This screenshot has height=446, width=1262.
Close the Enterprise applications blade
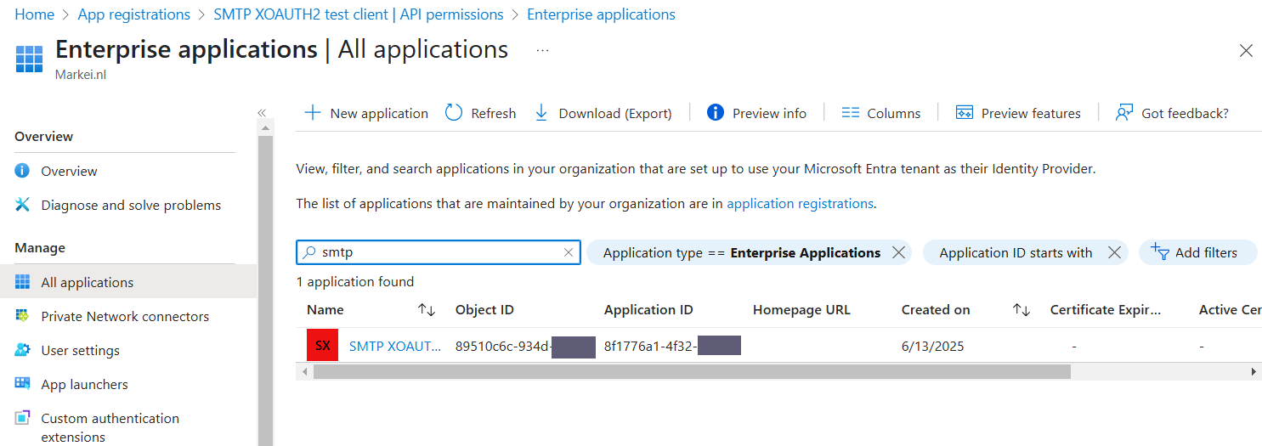pyautogui.click(x=1246, y=51)
